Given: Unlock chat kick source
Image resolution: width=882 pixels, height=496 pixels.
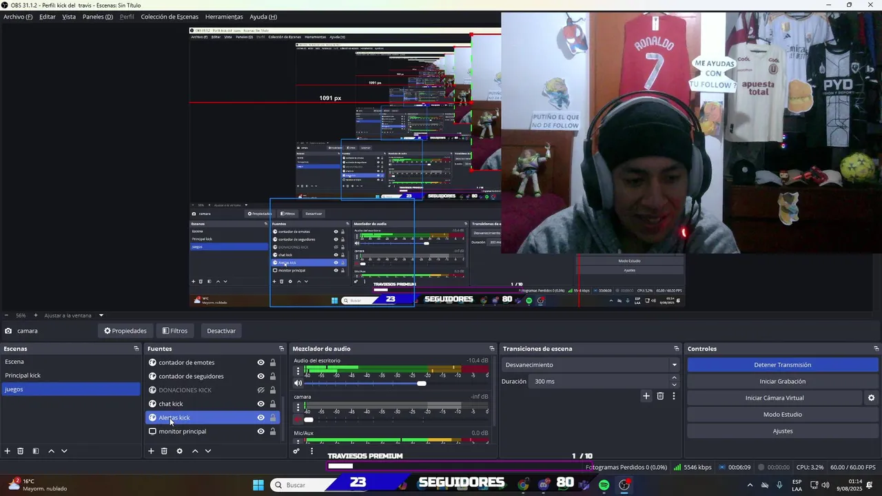Looking at the screenshot, I should [273, 404].
